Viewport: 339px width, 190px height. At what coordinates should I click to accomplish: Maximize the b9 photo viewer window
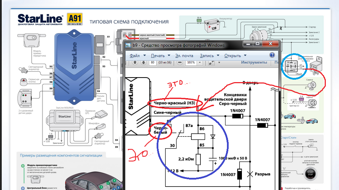coord(257,44)
